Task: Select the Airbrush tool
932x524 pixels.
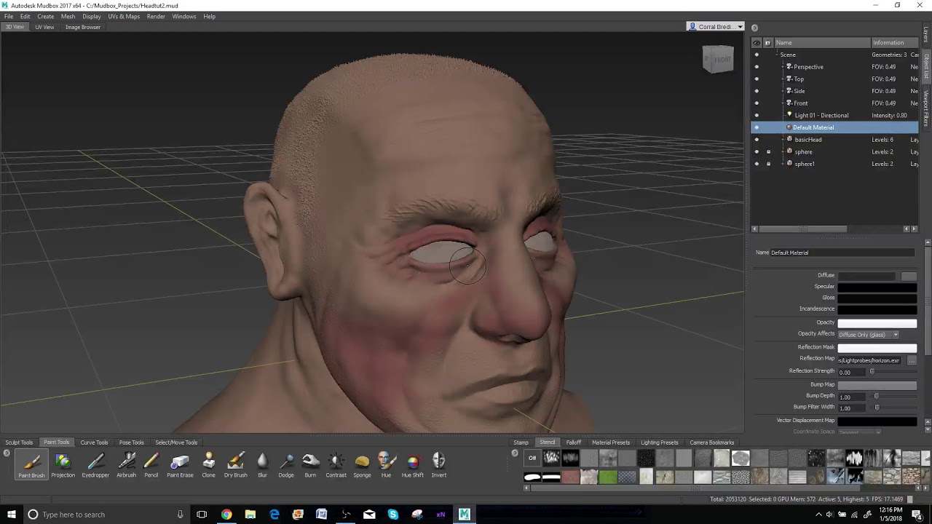Action: pos(127,465)
